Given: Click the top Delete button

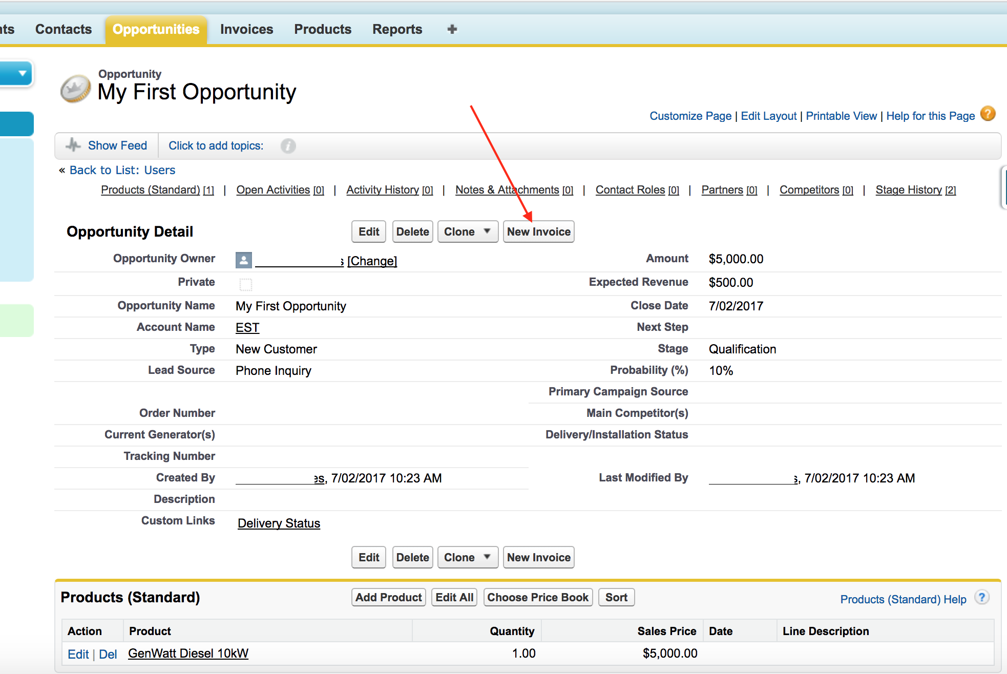Looking at the screenshot, I should tap(412, 231).
